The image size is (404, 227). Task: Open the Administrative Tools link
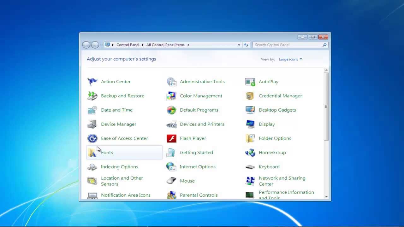(202, 82)
